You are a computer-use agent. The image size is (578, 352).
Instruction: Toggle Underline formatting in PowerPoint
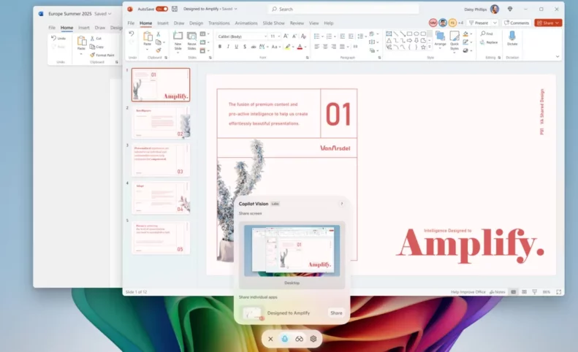tap(236, 47)
